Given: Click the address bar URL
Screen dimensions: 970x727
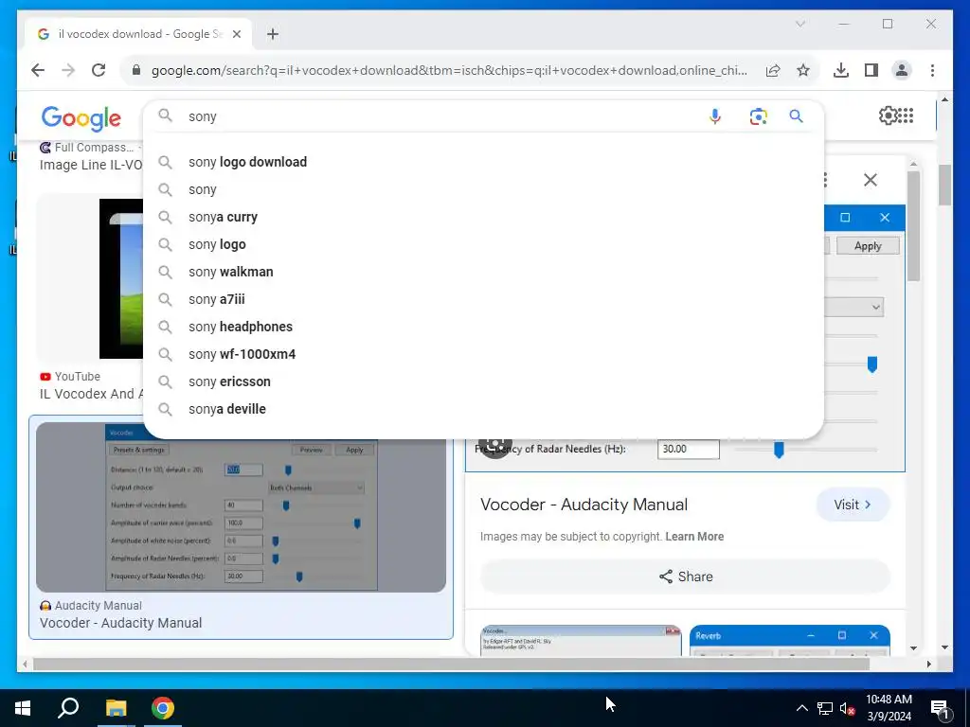Looking at the screenshot, I should (448, 70).
